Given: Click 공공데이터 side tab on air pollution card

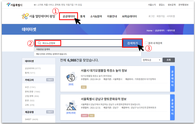Looking at the screenshot, I should click(172, 79).
